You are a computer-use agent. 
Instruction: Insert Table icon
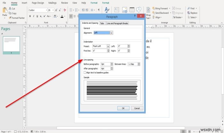point(132,10)
